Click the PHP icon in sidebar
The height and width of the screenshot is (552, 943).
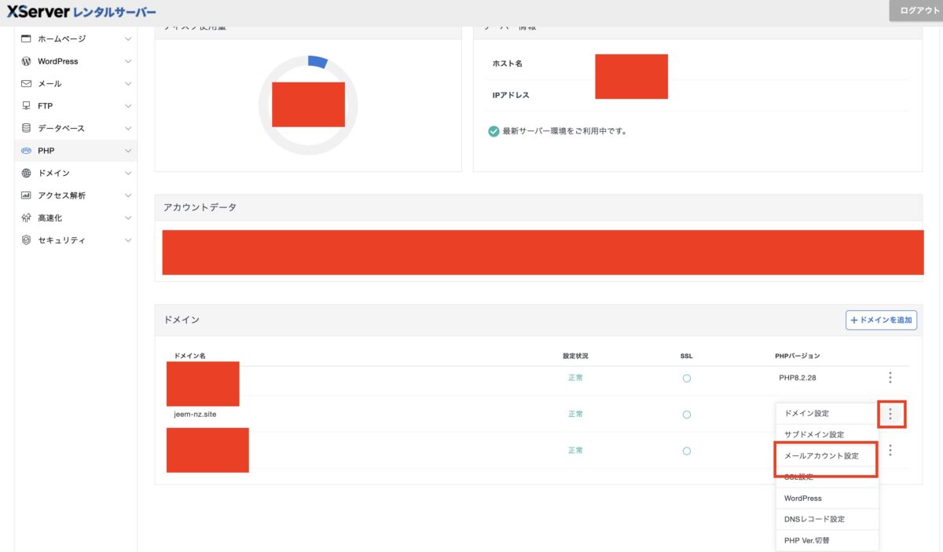pos(27,151)
